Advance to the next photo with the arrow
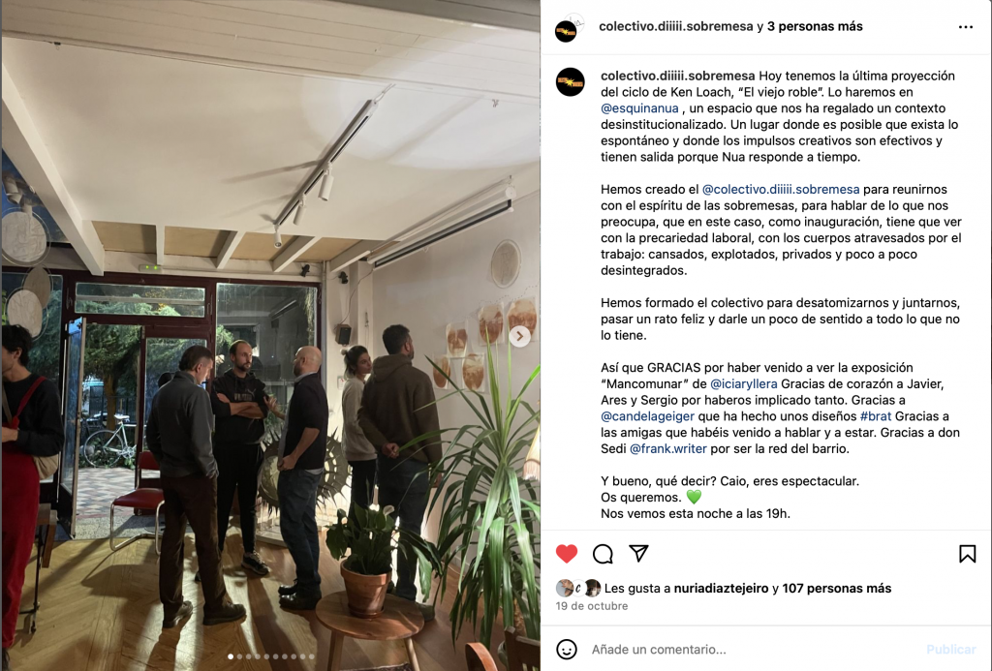This screenshot has height=671, width=992. click(519, 336)
